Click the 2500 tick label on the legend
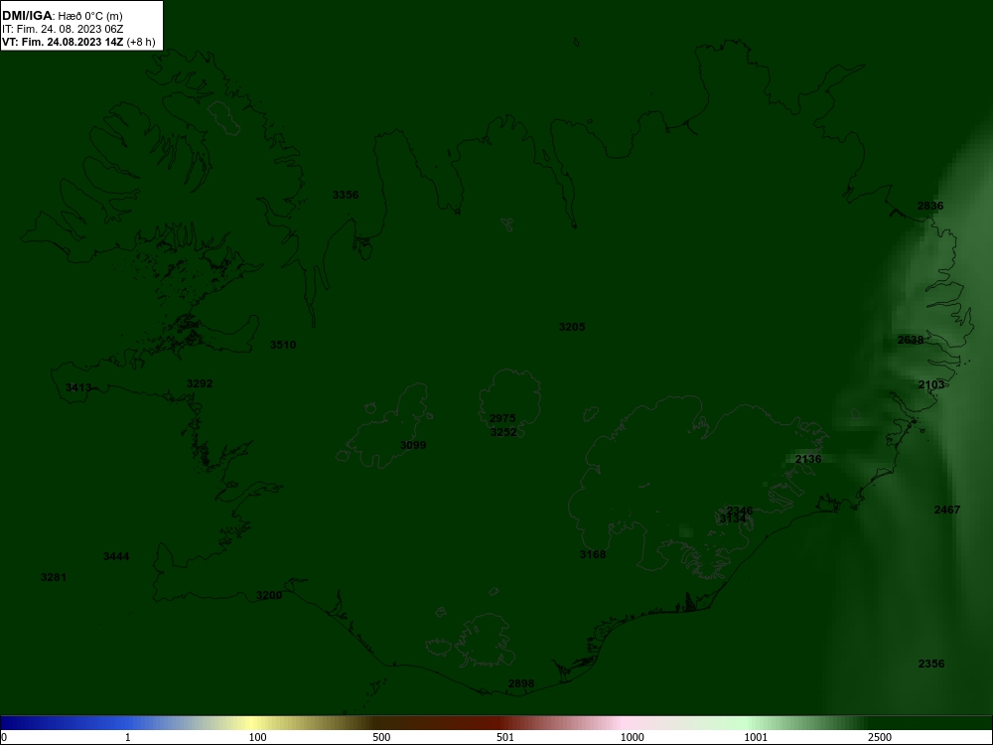The image size is (993, 745). pyautogui.click(x=880, y=737)
